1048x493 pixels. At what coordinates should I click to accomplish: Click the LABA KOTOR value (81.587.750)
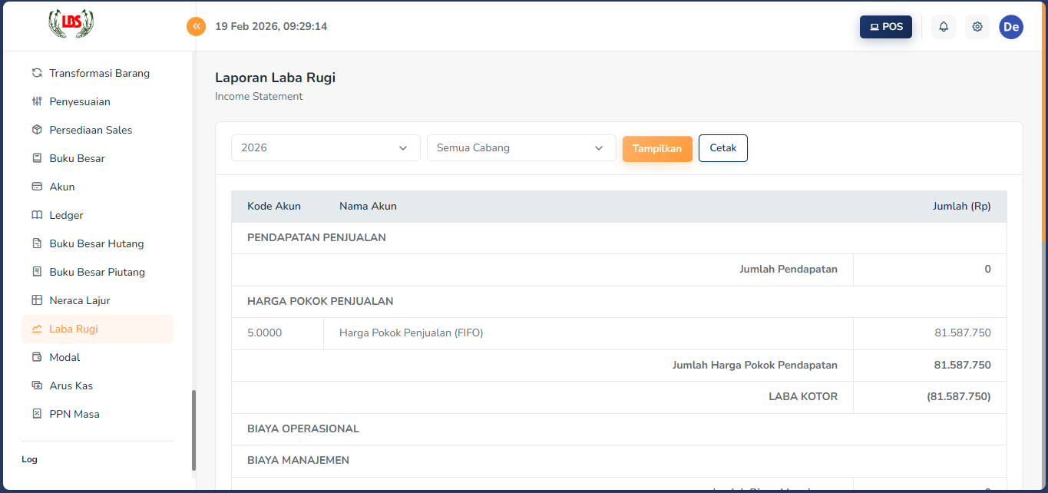coord(958,397)
